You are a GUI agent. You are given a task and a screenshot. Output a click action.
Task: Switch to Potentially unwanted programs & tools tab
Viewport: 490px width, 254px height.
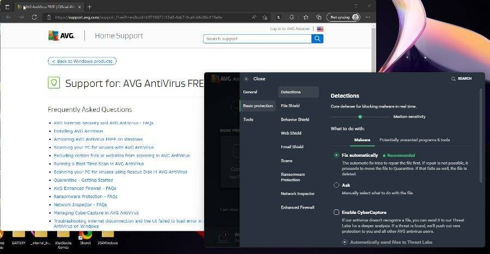coord(415,140)
